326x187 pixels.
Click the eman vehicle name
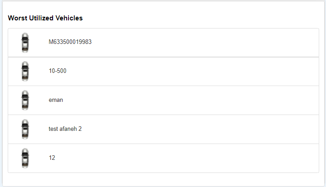tap(56, 100)
